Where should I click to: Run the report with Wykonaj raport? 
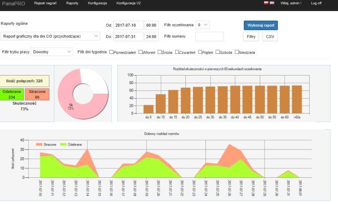click(261, 25)
